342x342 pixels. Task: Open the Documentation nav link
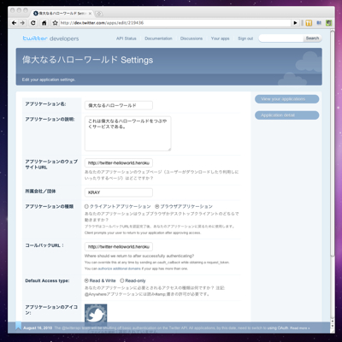[x=158, y=38]
